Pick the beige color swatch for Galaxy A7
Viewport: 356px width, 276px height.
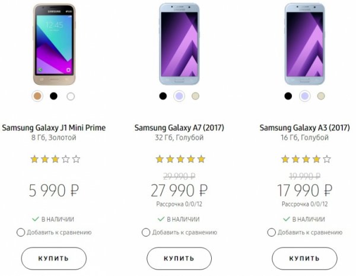point(196,96)
